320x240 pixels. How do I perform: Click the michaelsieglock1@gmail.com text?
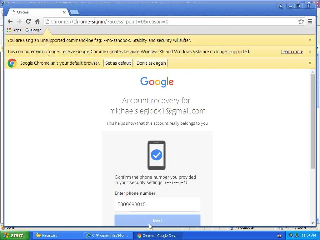pyautogui.click(x=157, y=111)
